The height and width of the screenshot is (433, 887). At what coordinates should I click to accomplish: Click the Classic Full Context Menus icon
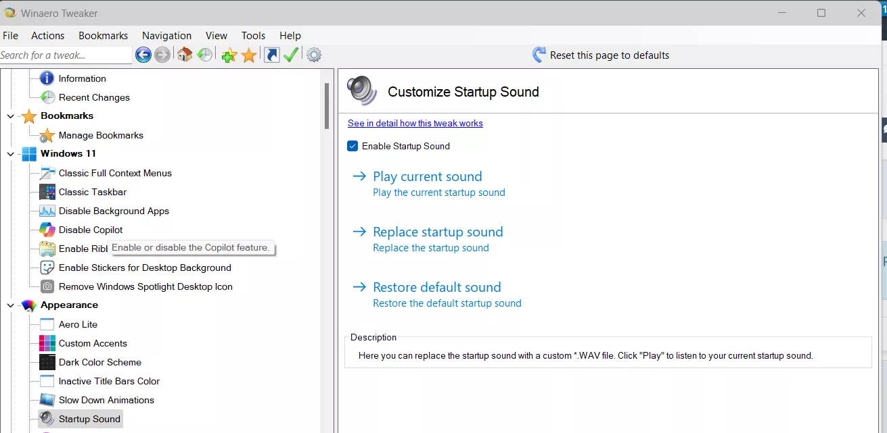coord(47,173)
